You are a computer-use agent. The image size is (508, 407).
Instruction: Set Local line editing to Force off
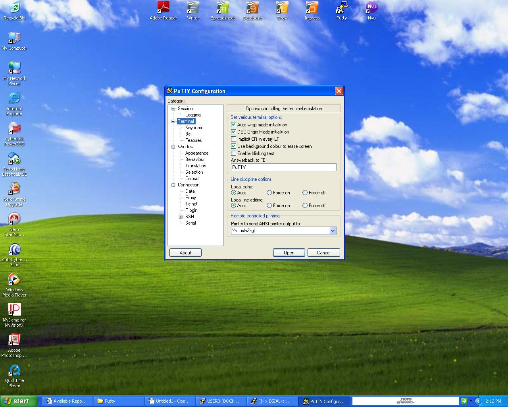coord(305,205)
